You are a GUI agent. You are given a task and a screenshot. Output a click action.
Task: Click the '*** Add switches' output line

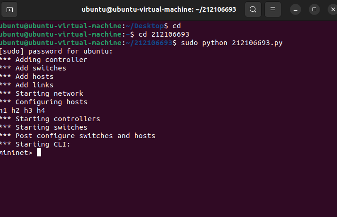coord(33,68)
